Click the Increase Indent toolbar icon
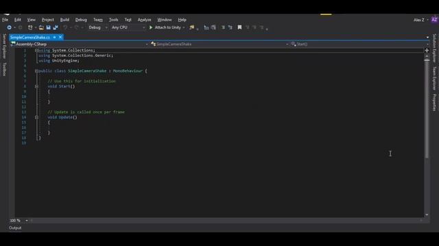The width and height of the screenshot is (439, 246). tap(213, 27)
